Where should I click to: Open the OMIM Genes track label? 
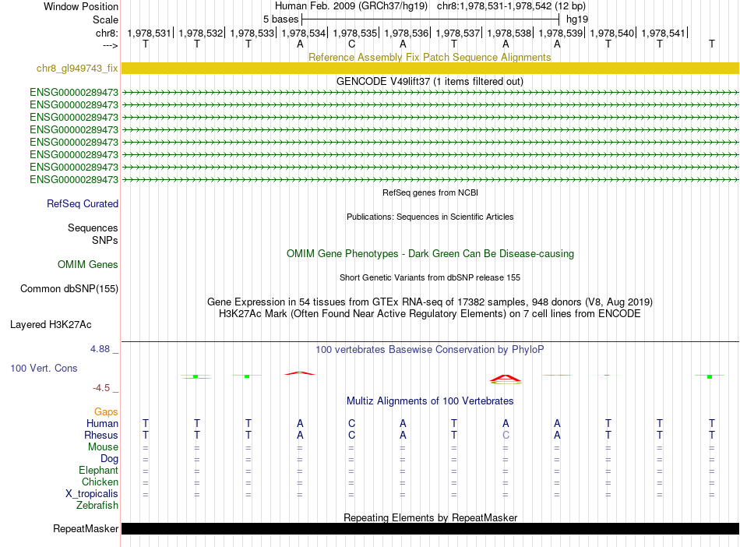click(x=88, y=264)
